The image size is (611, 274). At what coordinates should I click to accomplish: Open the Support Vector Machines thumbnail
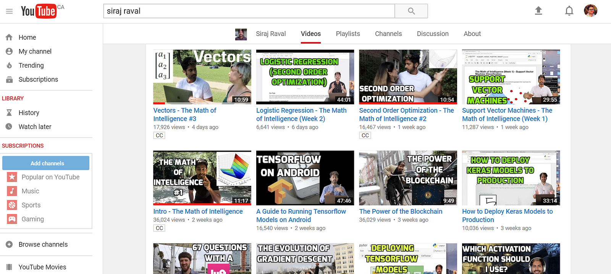tap(511, 77)
